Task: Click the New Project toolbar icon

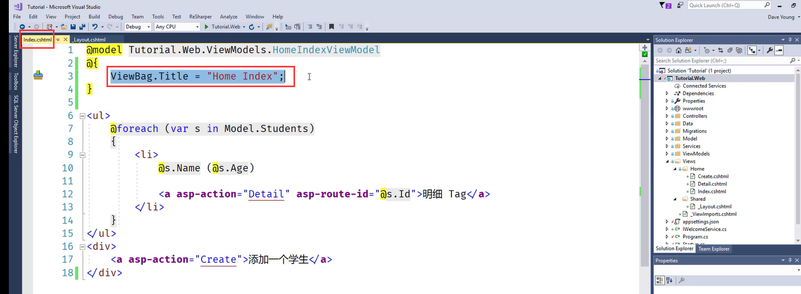Action: pyautogui.click(x=50, y=26)
